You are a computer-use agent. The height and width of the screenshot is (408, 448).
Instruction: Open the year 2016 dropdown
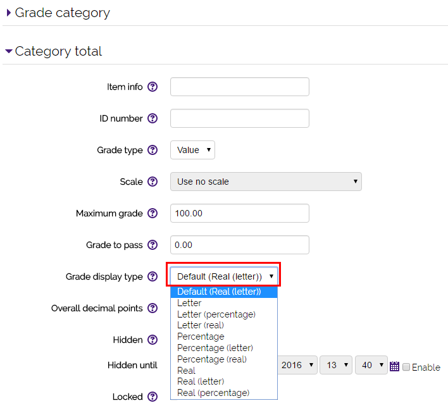click(297, 365)
